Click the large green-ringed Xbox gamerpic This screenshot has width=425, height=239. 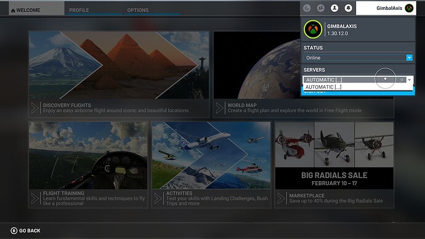[x=313, y=30]
